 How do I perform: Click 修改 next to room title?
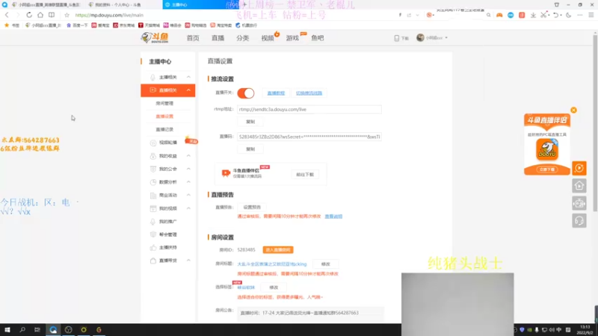click(325, 264)
